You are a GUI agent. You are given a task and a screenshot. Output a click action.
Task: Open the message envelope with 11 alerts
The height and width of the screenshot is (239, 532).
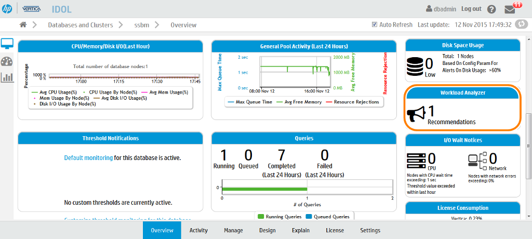[510, 9]
